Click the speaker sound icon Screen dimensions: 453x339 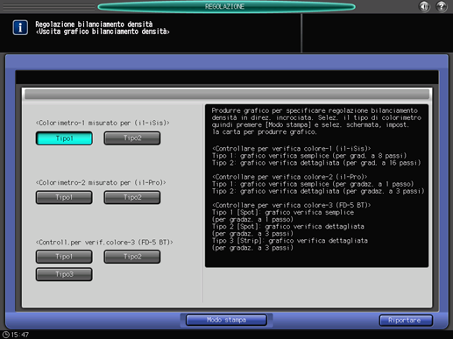tap(424, 6)
